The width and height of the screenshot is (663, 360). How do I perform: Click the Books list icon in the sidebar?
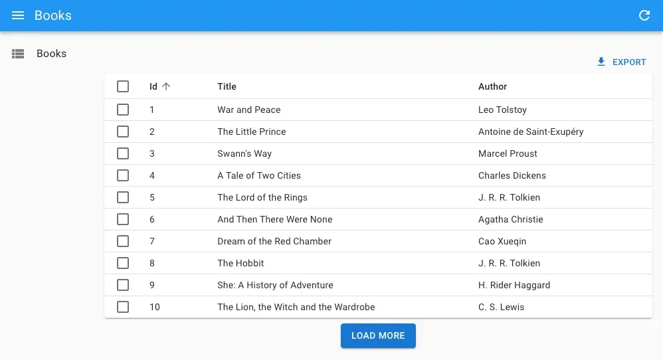click(x=18, y=54)
